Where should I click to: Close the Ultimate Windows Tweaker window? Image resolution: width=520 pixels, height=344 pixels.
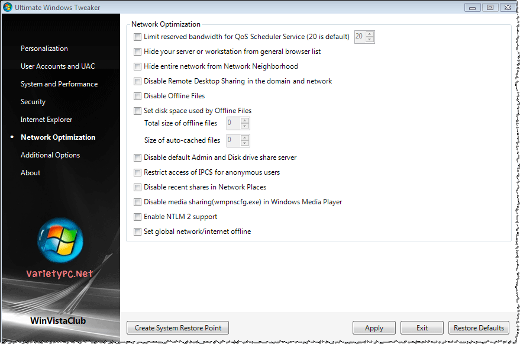point(508,7)
